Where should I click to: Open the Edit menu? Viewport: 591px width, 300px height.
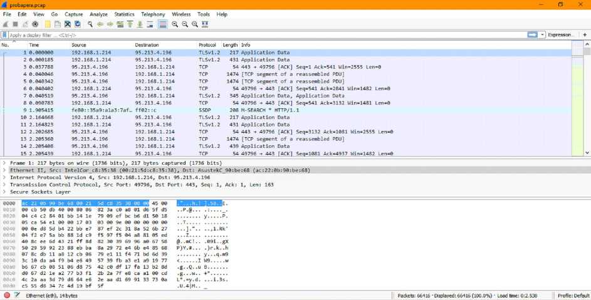point(22,14)
